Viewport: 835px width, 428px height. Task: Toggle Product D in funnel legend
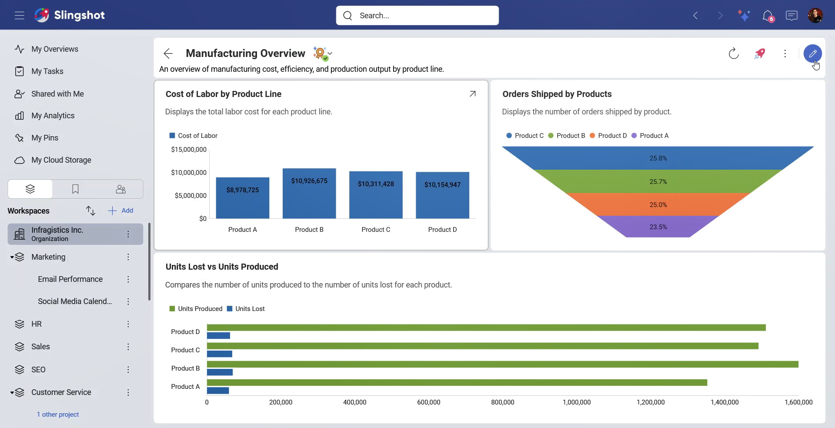pos(608,136)
